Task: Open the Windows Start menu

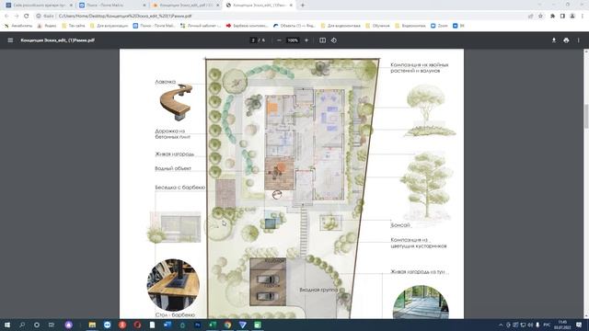Action: point(6,325)
